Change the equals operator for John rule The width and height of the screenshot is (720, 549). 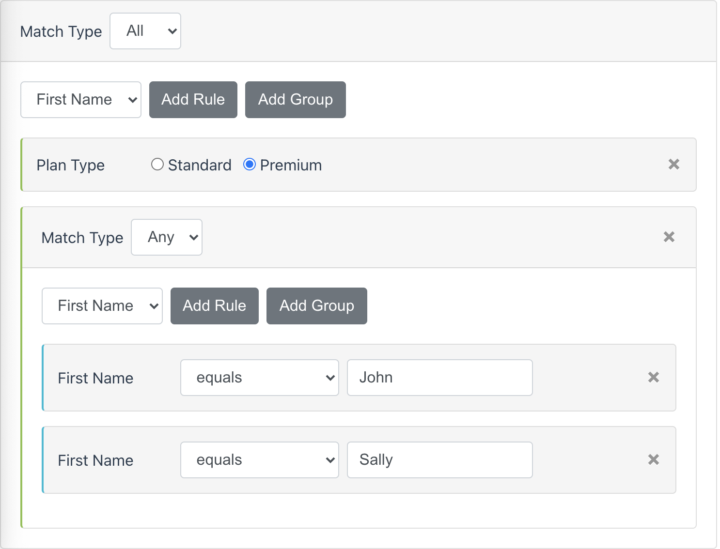(x=260, y=378)
